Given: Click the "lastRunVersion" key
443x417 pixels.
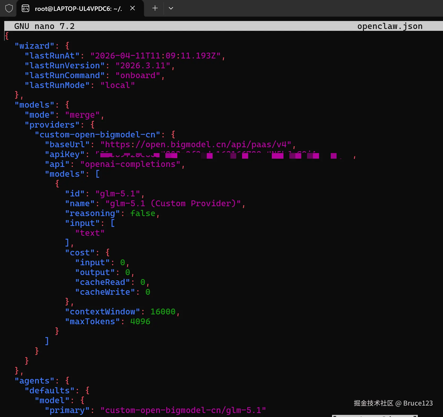Looking at the screenshot, I should click(x=65, y=65).
